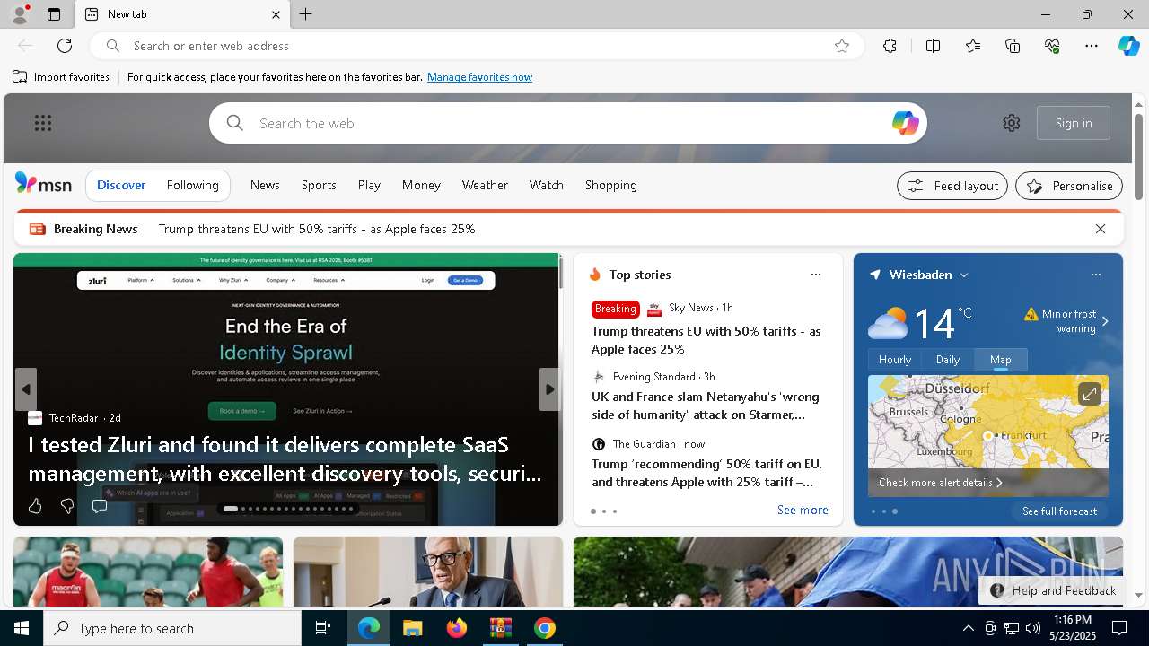
Task: Click See more top stories
Action: point(803,510)
